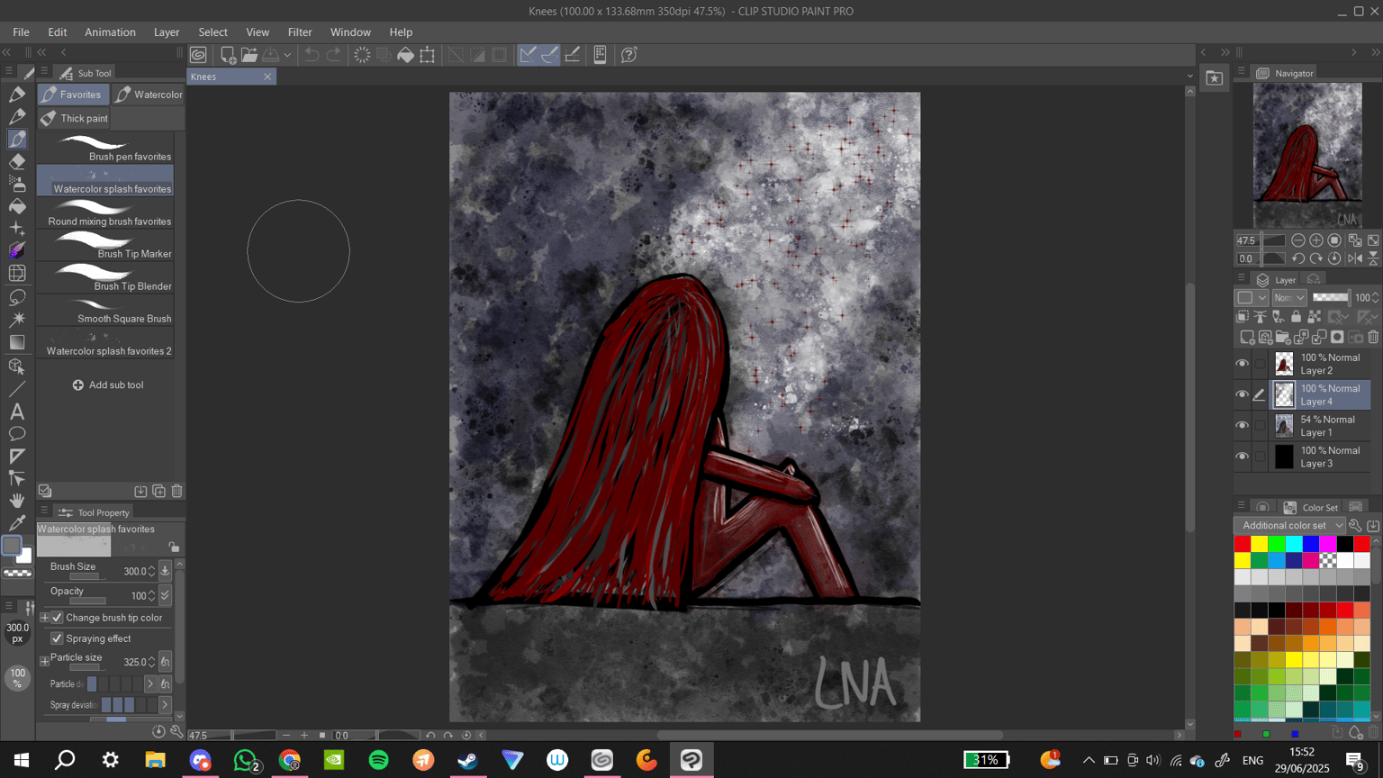Uncheck Change brush tip color checkbox
Image resolution: width=1383 pixels, height=778 pixels.
tap(57, 618)
